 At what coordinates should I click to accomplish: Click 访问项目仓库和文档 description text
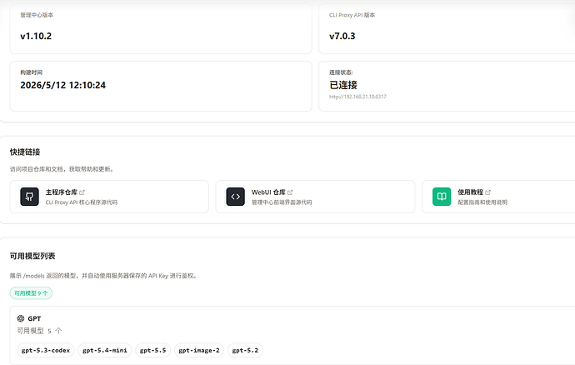(x=62, y=169)
